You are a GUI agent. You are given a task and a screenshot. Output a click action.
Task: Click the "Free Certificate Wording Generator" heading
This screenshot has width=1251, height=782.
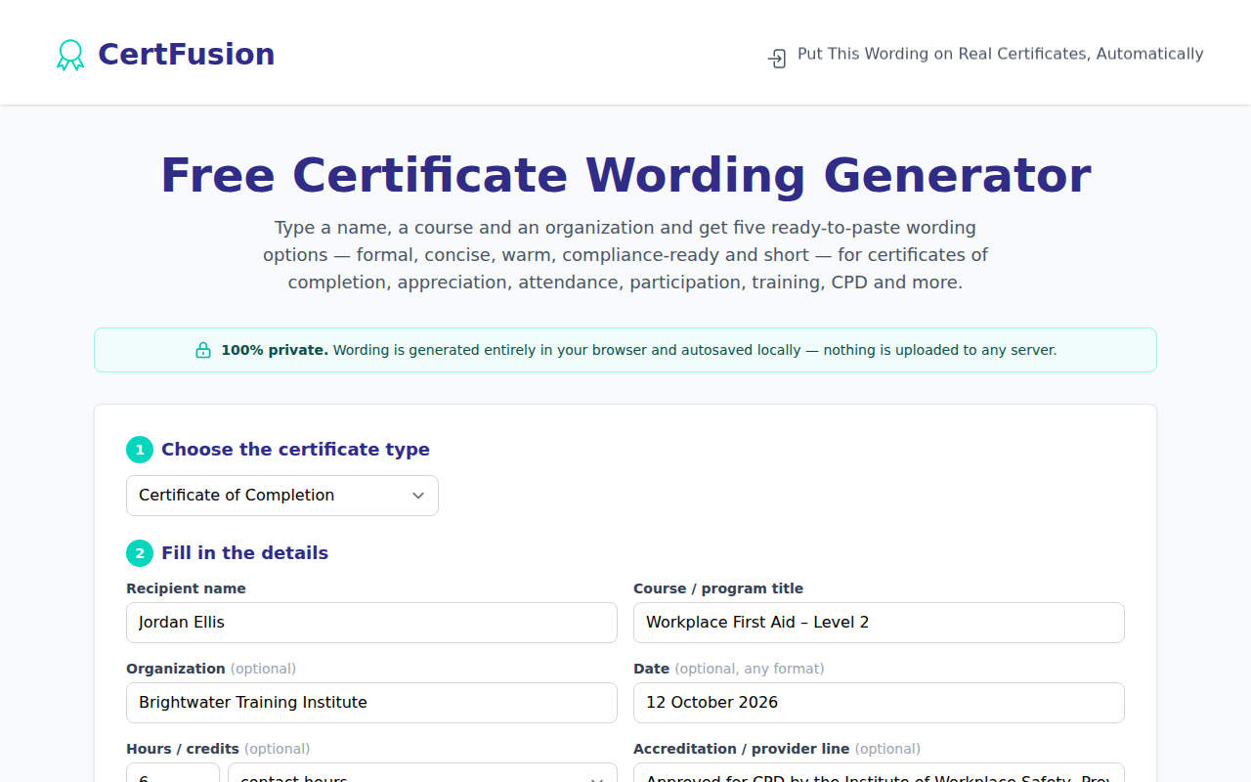(625, 176)
